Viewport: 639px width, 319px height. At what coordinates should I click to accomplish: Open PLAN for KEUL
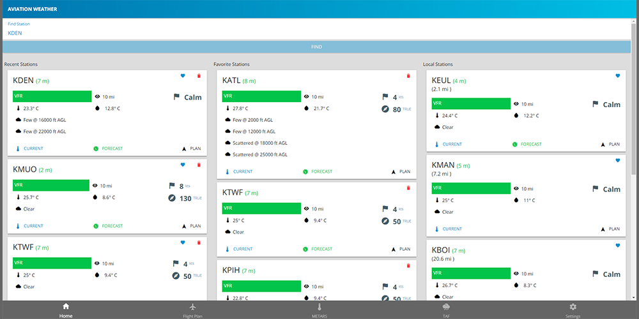(x=610, y=144)
